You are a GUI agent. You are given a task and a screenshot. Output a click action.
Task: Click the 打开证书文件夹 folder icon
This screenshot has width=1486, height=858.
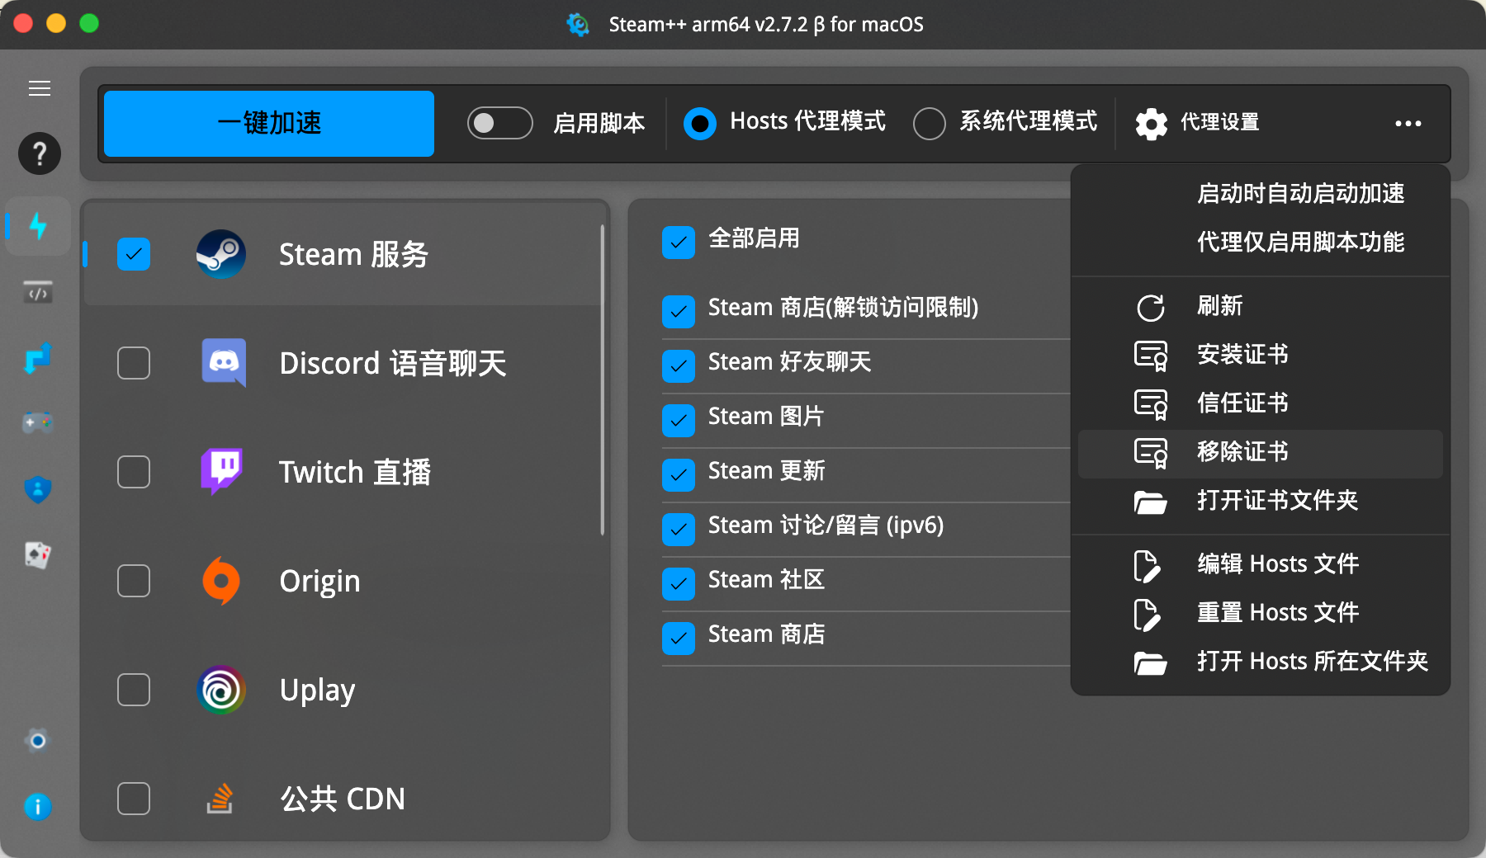(x=1151, y=502)
